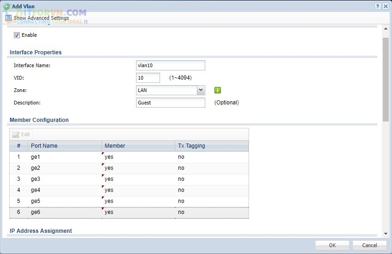Click the Edit pencil icon in Member Configuration

coord(16,134)
